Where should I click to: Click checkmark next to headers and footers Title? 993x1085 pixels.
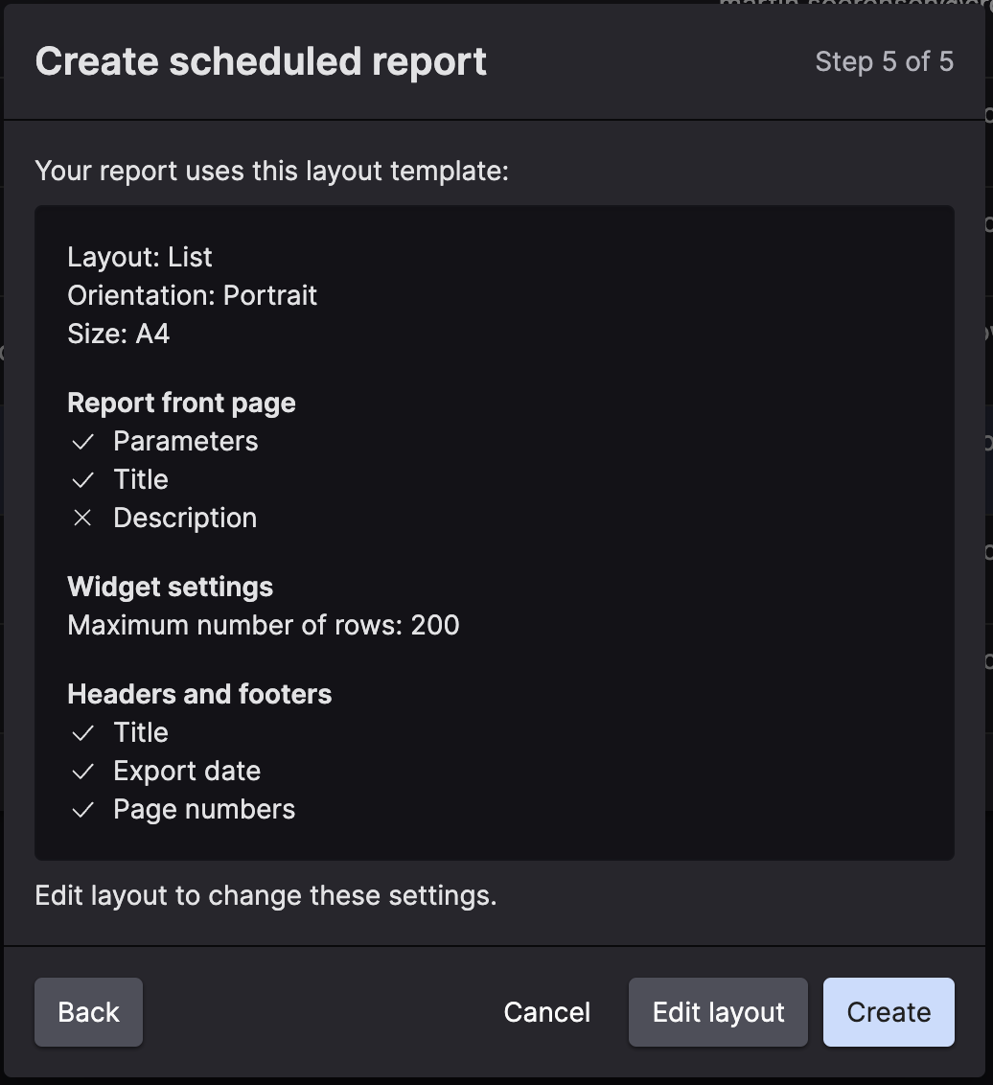pos(83,732)
